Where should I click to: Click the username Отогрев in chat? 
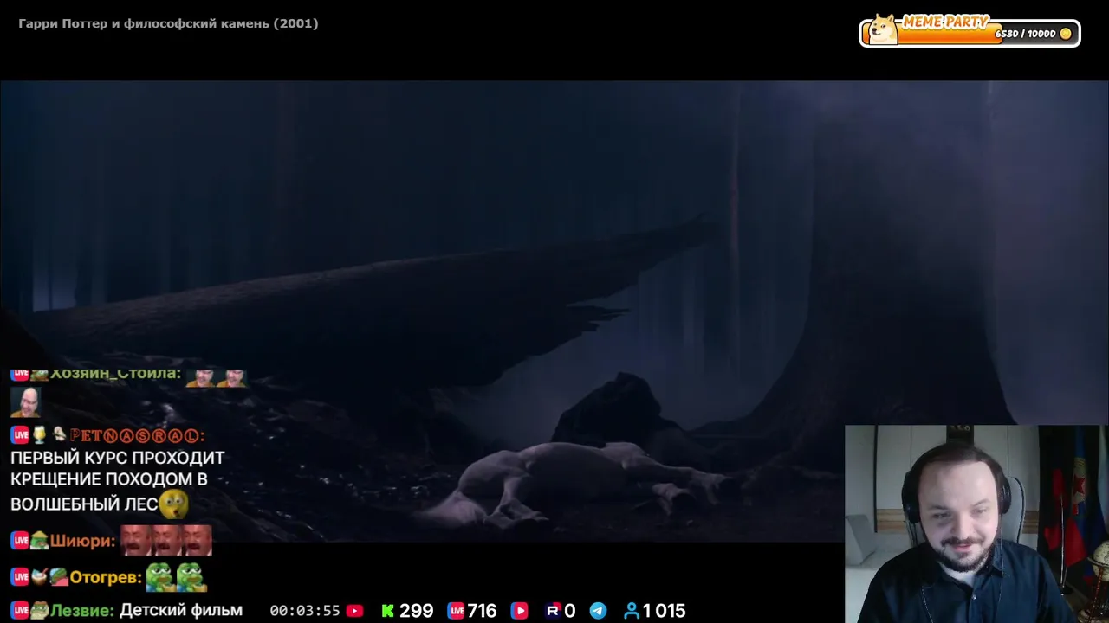tap(105, 576)
